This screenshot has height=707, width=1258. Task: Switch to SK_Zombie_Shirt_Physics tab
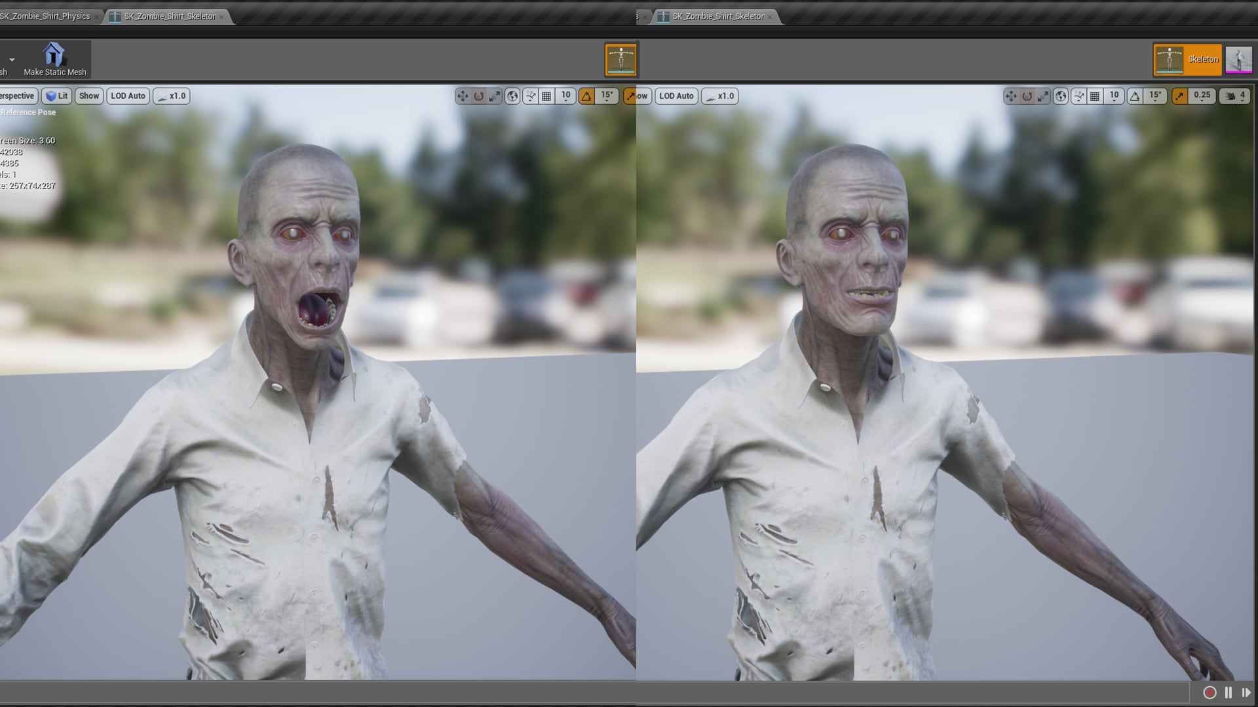(x=46, y=16)
